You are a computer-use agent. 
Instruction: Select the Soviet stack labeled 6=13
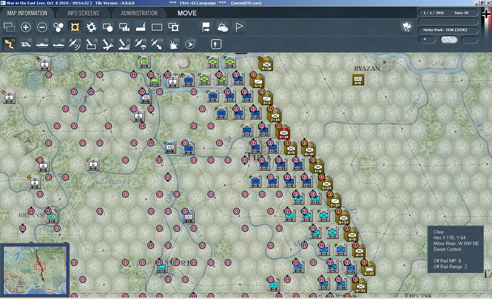pyautogui.click(x=343, y=218)
